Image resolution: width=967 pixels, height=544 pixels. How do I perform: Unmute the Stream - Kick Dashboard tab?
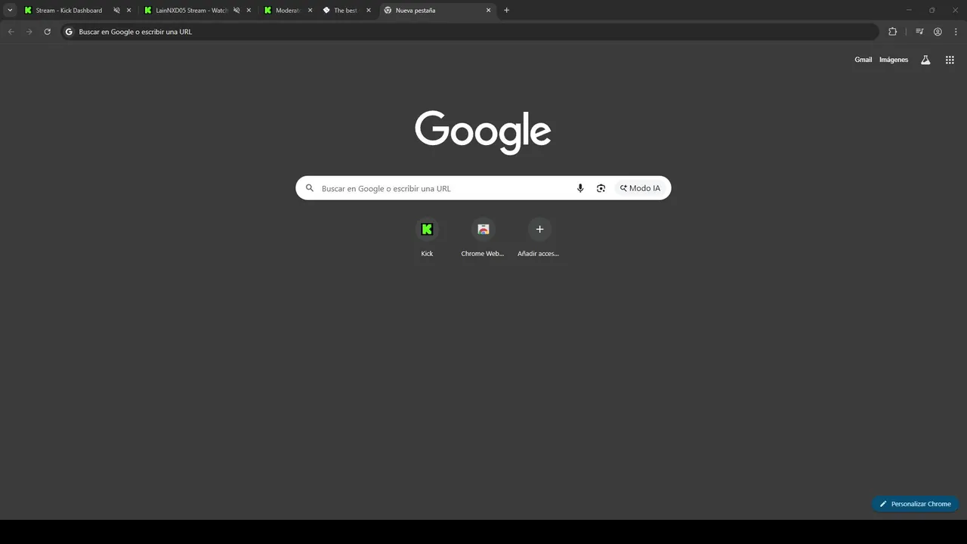(116, 11)
